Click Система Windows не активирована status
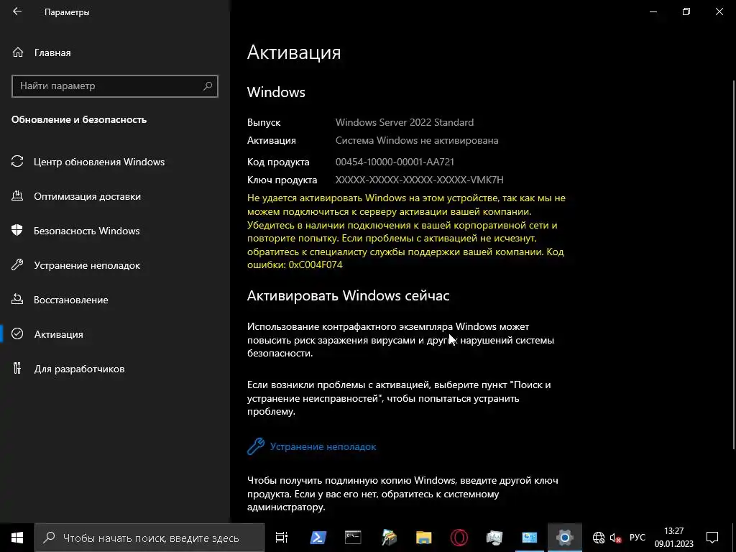The image size is (736, 552). tap(417, 140)
